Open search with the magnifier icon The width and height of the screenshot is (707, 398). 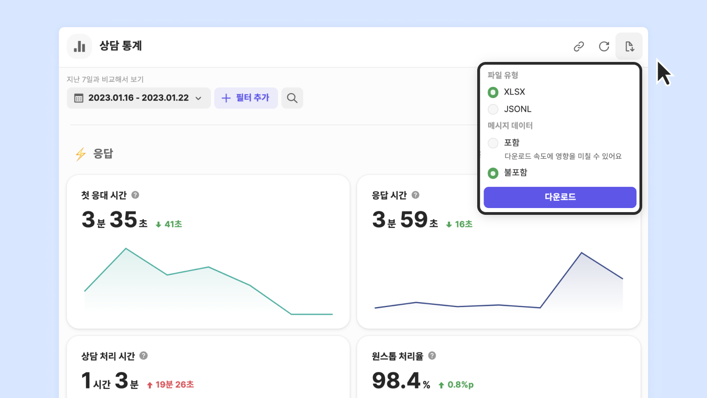292,98
